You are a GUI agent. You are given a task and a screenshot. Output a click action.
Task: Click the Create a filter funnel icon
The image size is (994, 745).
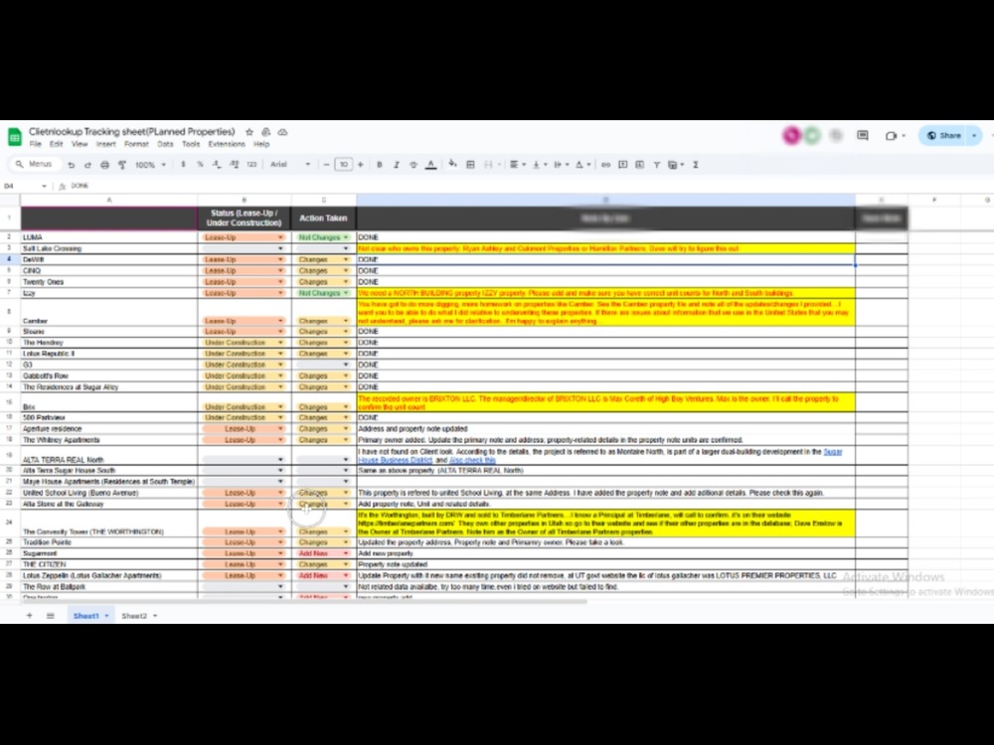[x=657, y=165]
